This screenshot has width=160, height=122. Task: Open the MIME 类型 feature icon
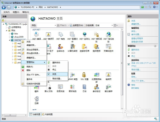coord(73,75)
